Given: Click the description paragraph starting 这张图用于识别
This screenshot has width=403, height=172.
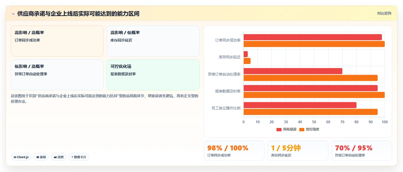Looking at the screenshot, I should coord(105,99).
